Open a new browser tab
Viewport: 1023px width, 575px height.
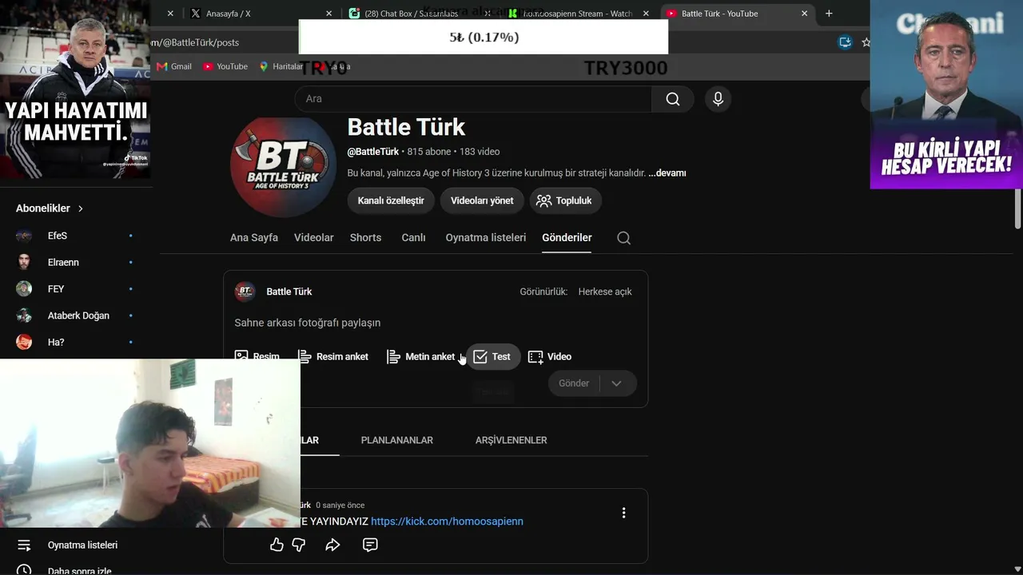pyautogui.click(x=829, y=14)
